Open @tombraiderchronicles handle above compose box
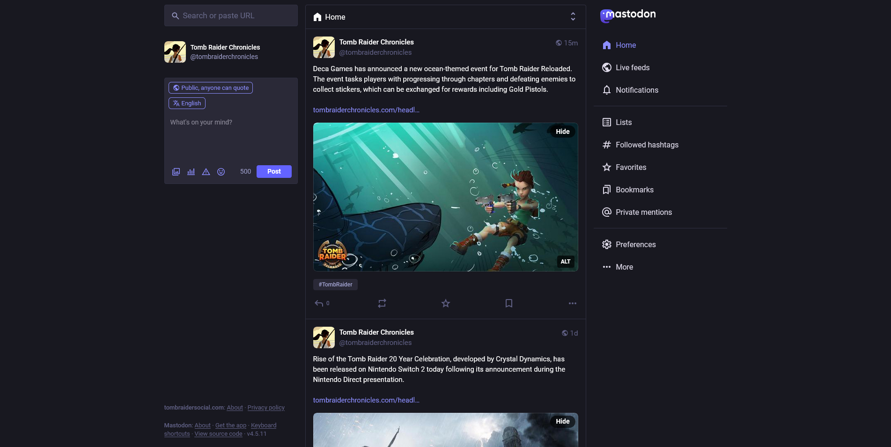Viewport: 891px width, 447px height. click(224, 57)
